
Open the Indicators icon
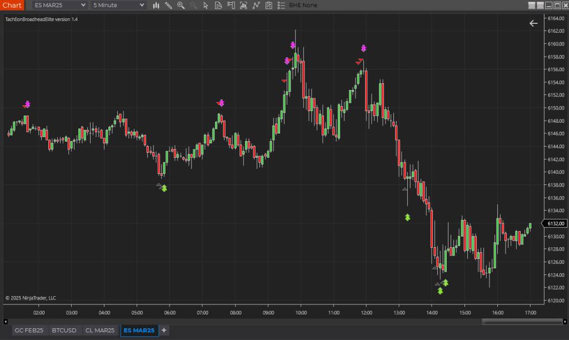pyautogui.click(x=243, y=6)
